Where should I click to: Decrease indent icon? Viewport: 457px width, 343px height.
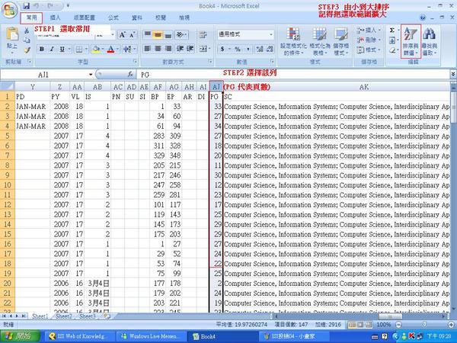coord(181,49)
